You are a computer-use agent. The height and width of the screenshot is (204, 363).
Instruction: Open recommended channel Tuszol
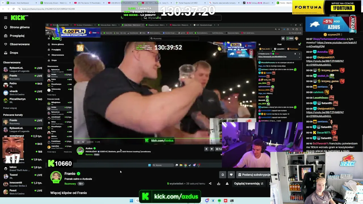tap(23, 176)
